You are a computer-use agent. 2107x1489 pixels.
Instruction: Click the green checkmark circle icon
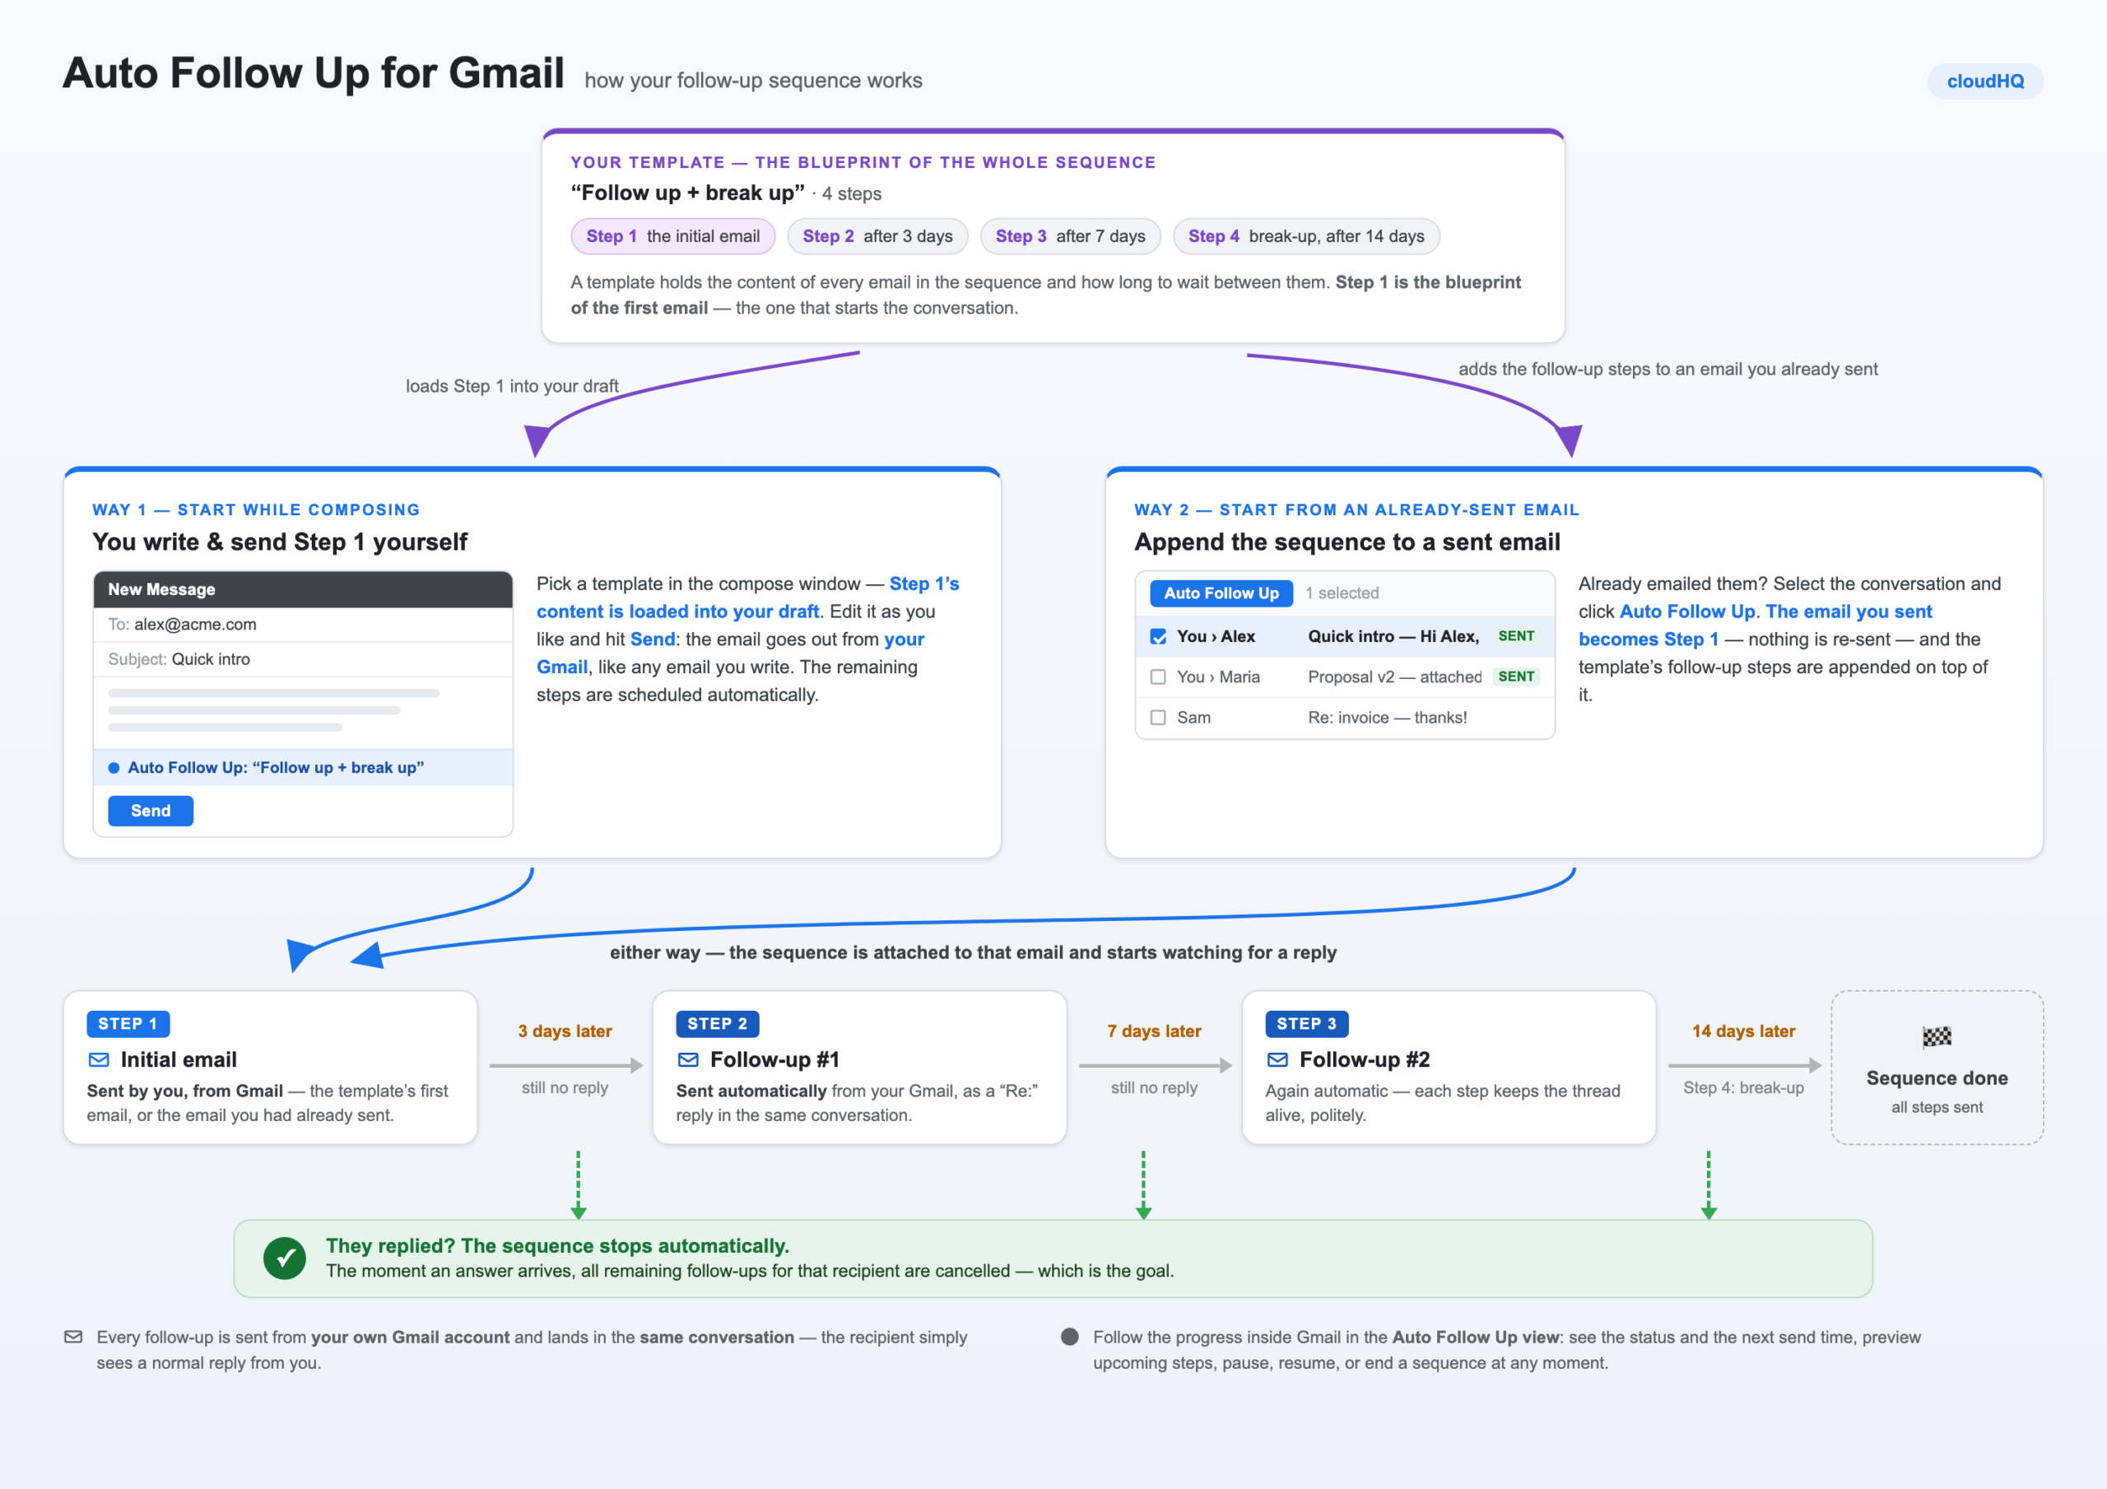(285, 1258)
